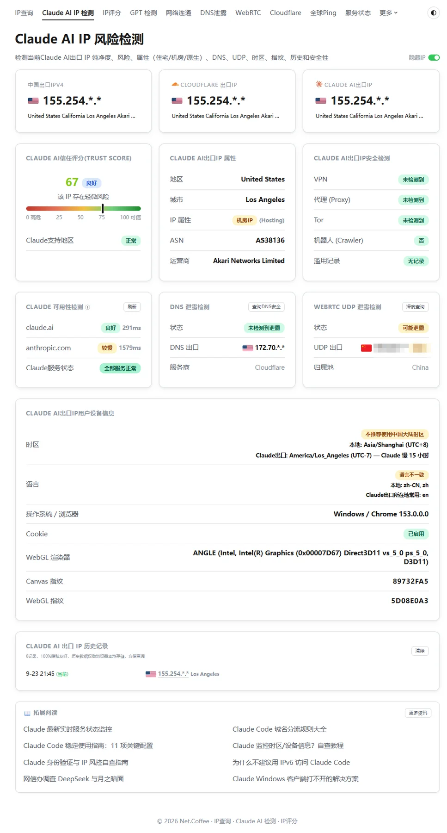Clear history with the 清除 button
The image size is (447, 833).
click(420, 651)
